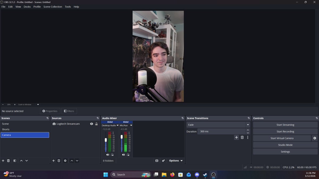This screenshot has width=319, height=179.
Task: Click the Windows Start button
Action: point(106,174)
